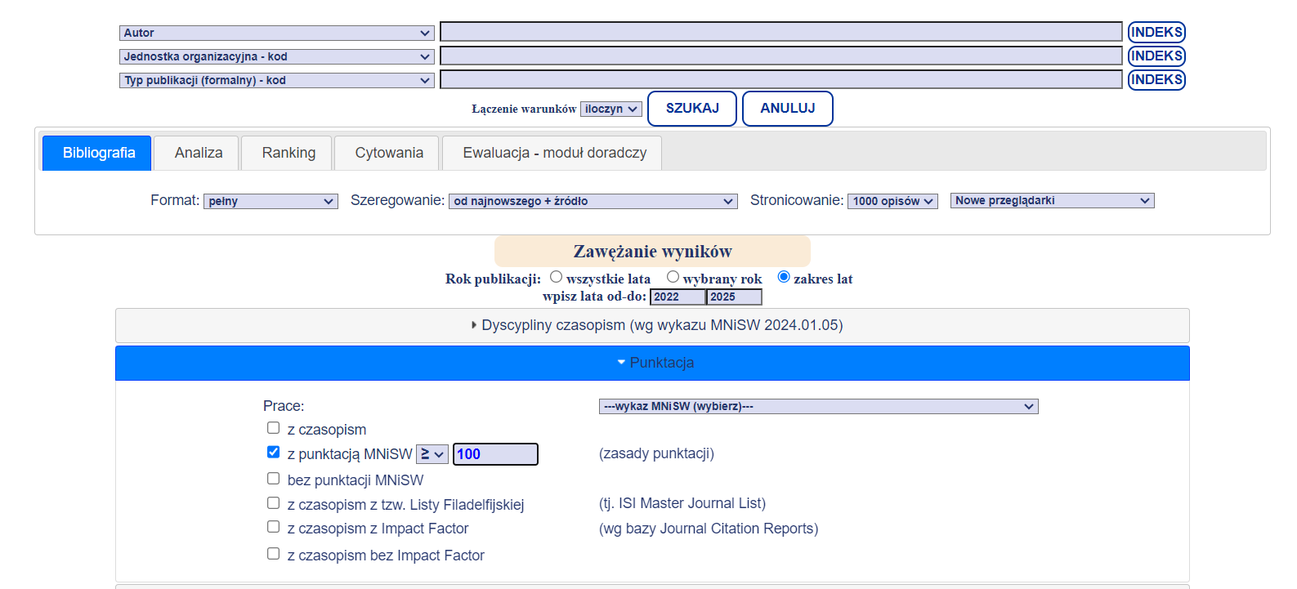Open the Cytowania tab
Screen dimensions: 1297x589
(x=388, y=154)
